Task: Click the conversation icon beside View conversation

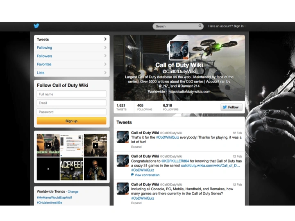Action: (x=132, y=175)
